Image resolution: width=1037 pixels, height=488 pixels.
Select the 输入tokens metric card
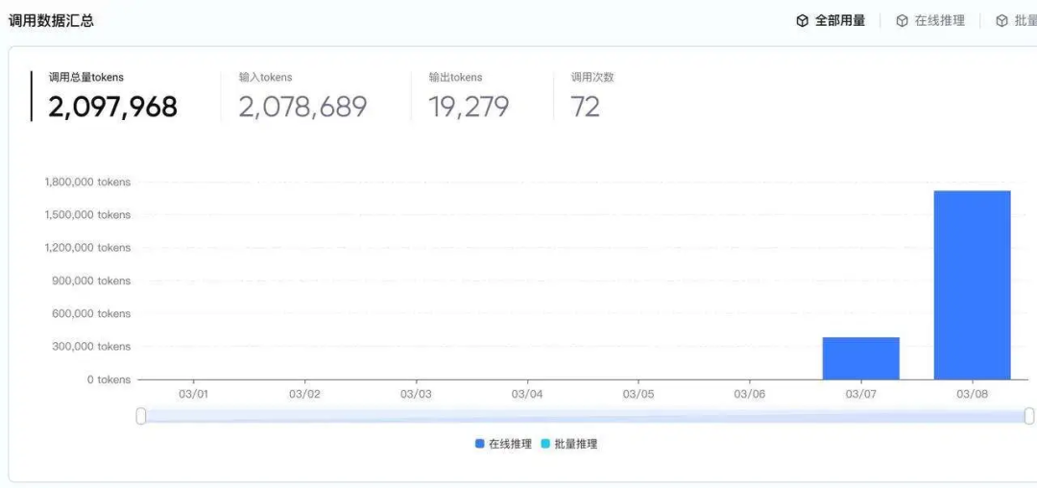point(302,96)
